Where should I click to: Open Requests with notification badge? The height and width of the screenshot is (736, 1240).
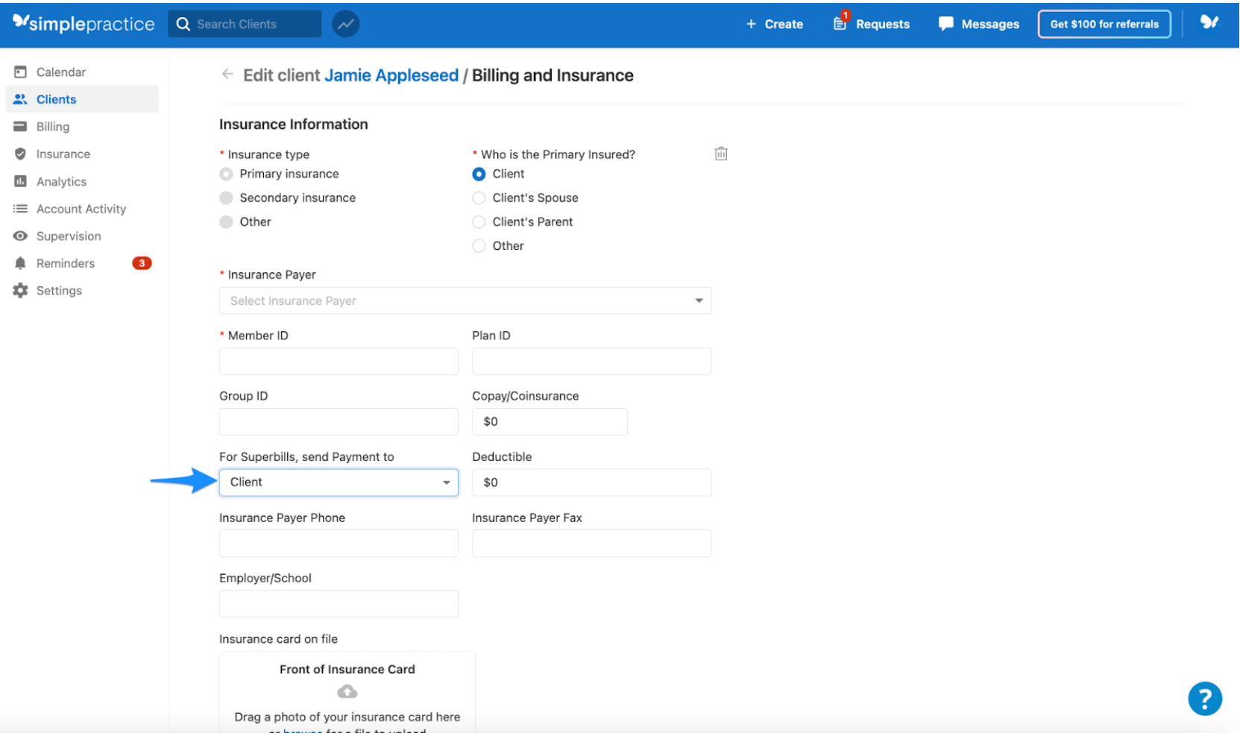871,24
